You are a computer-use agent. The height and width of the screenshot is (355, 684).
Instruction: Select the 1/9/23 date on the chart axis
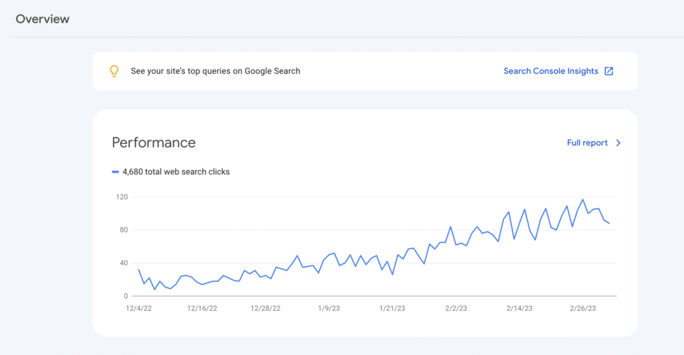(x=329, y=308)
